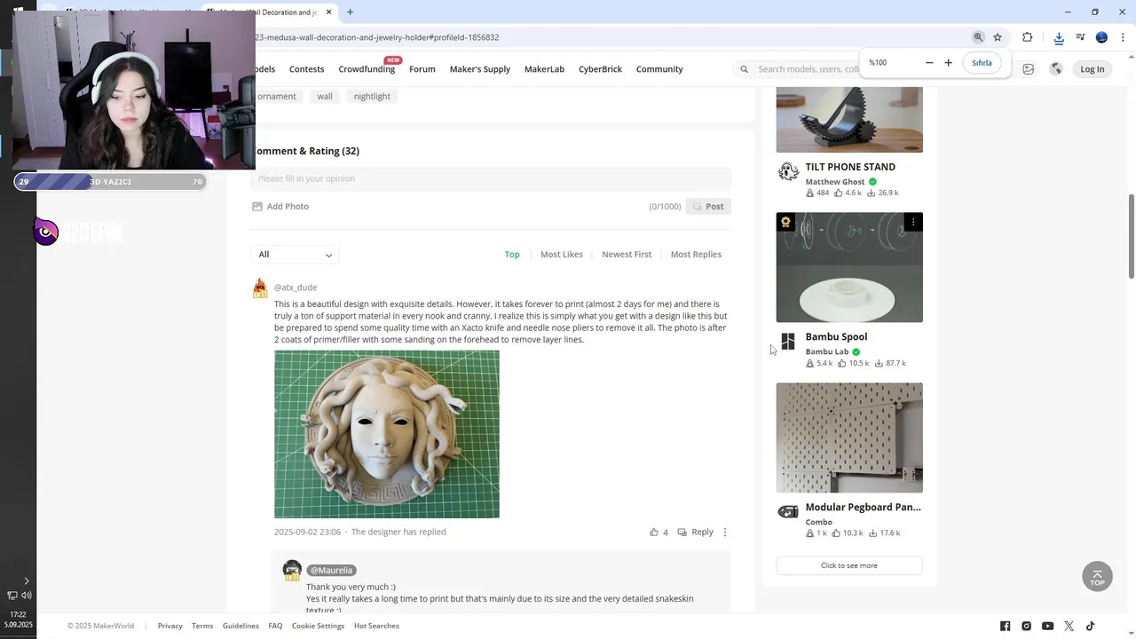Open the Crowdfunding menu item
Viewport: 1136px width, 639px height.
coord(367,69)
